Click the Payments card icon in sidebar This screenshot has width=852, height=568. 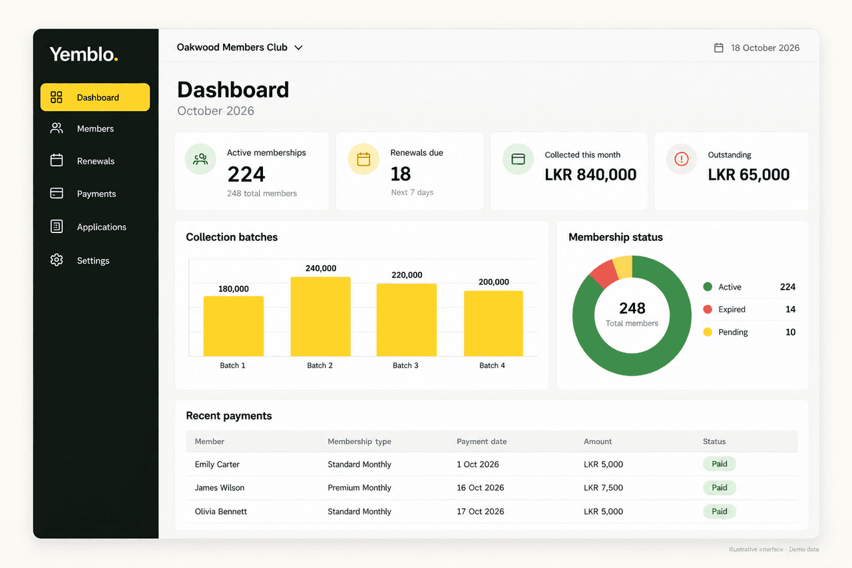click(x=57, y=193)
